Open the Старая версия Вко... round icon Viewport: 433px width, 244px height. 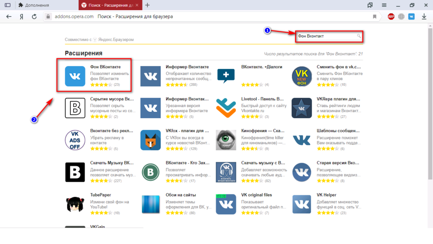tap(301, 172)
